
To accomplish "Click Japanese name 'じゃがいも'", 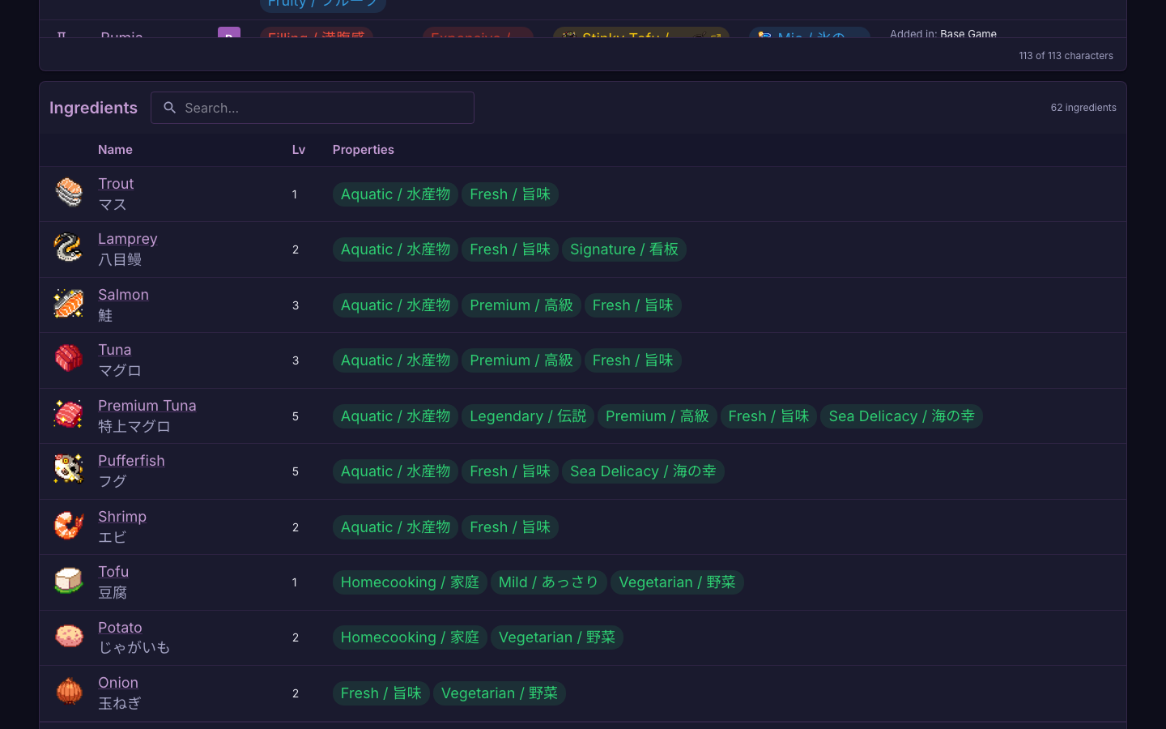I will point(134,648).
